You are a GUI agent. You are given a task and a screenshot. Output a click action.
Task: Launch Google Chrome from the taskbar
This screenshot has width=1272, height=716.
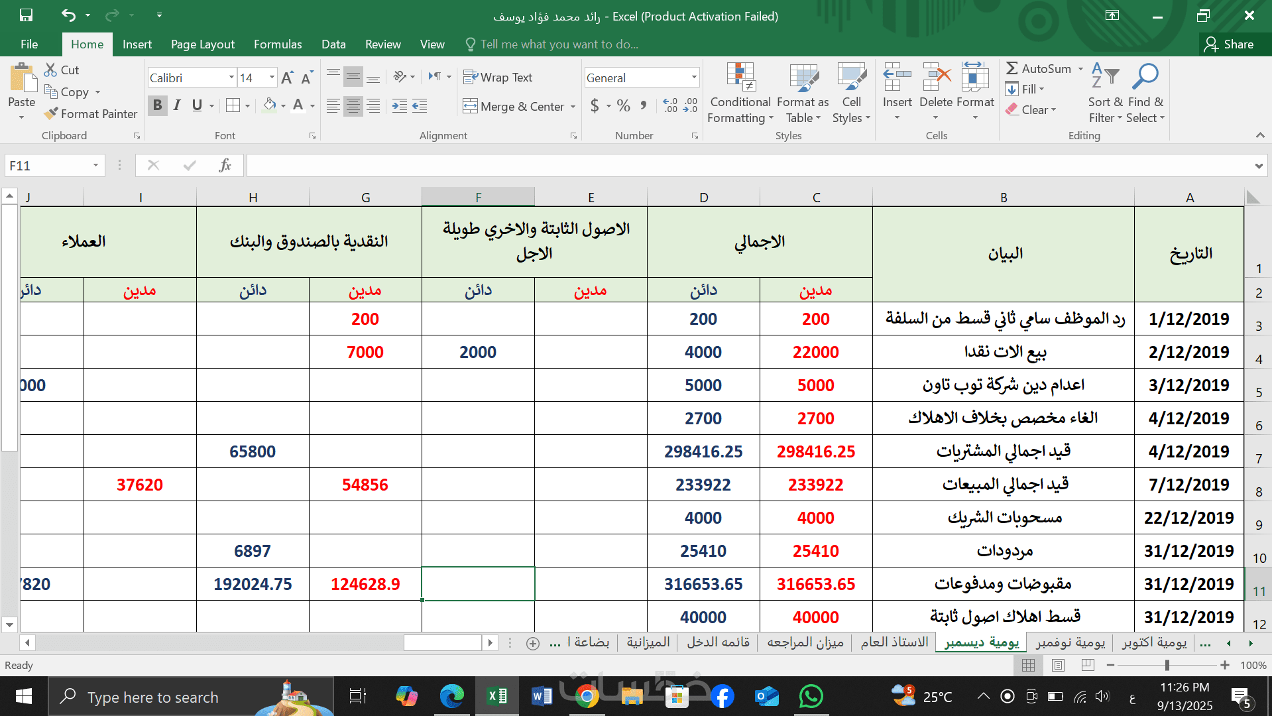[x=587, y=696]
